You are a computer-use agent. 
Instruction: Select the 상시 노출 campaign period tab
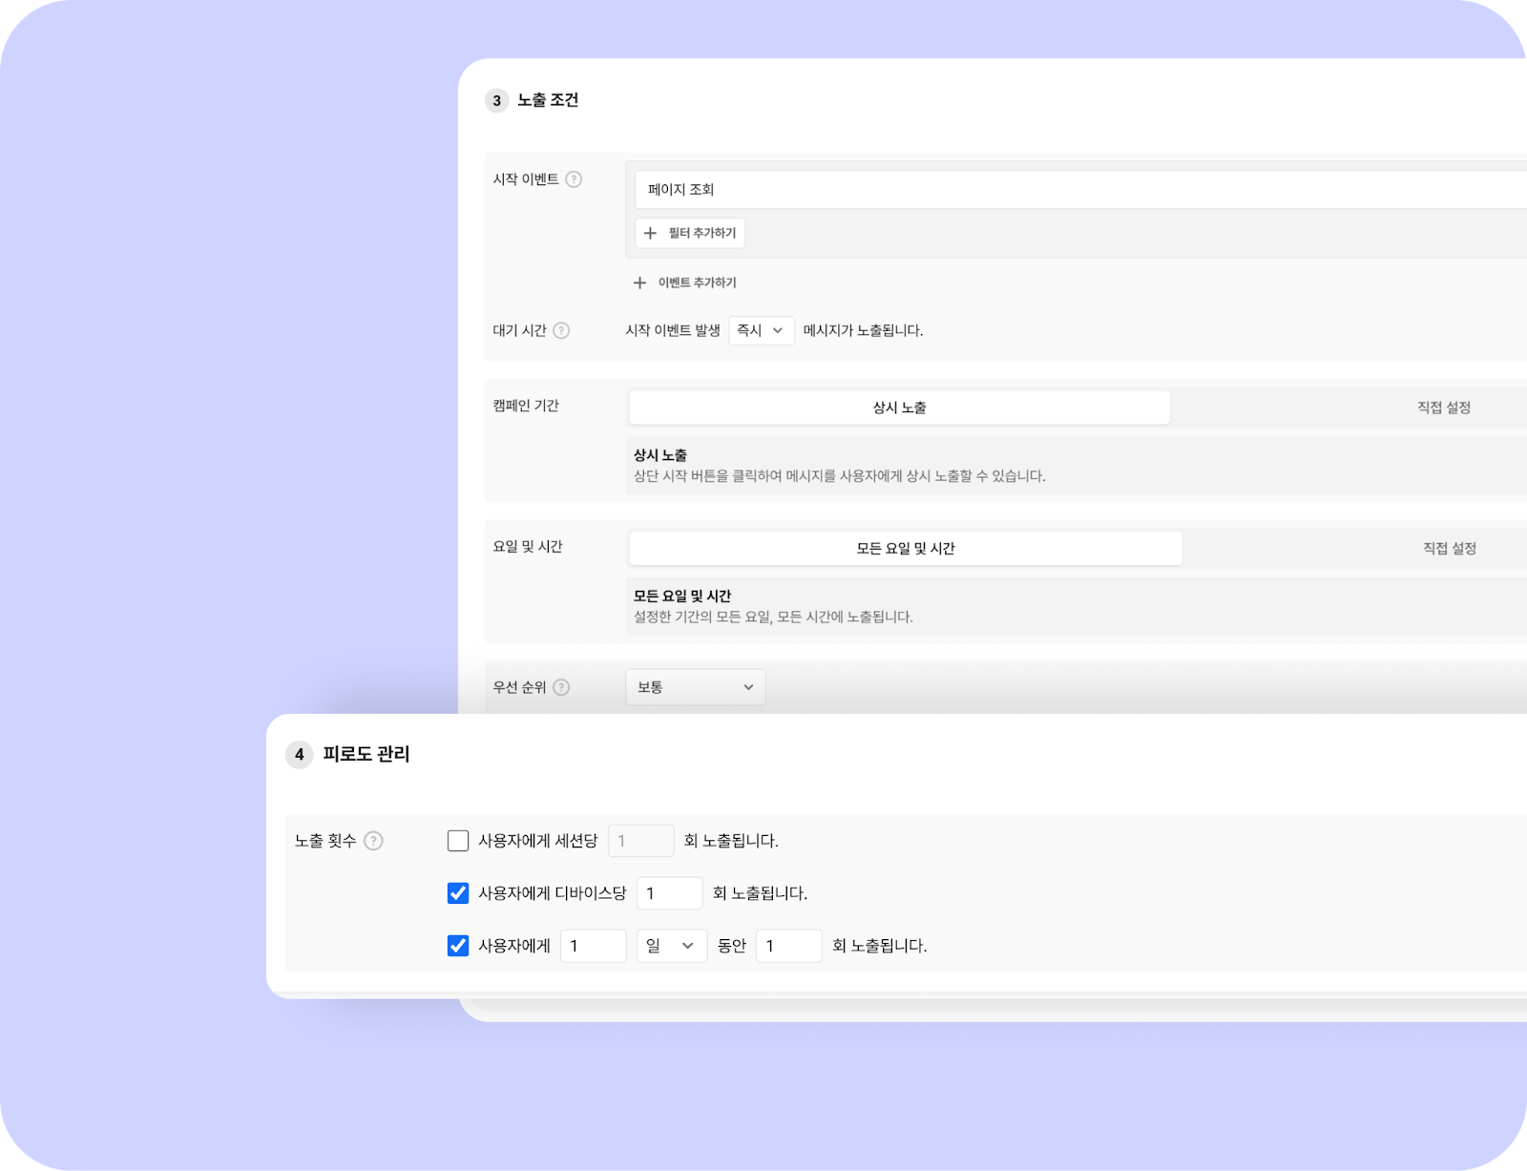[899, 408]
